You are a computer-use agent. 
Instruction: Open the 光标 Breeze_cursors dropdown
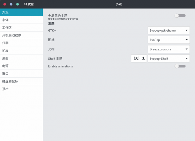[169, 49]
